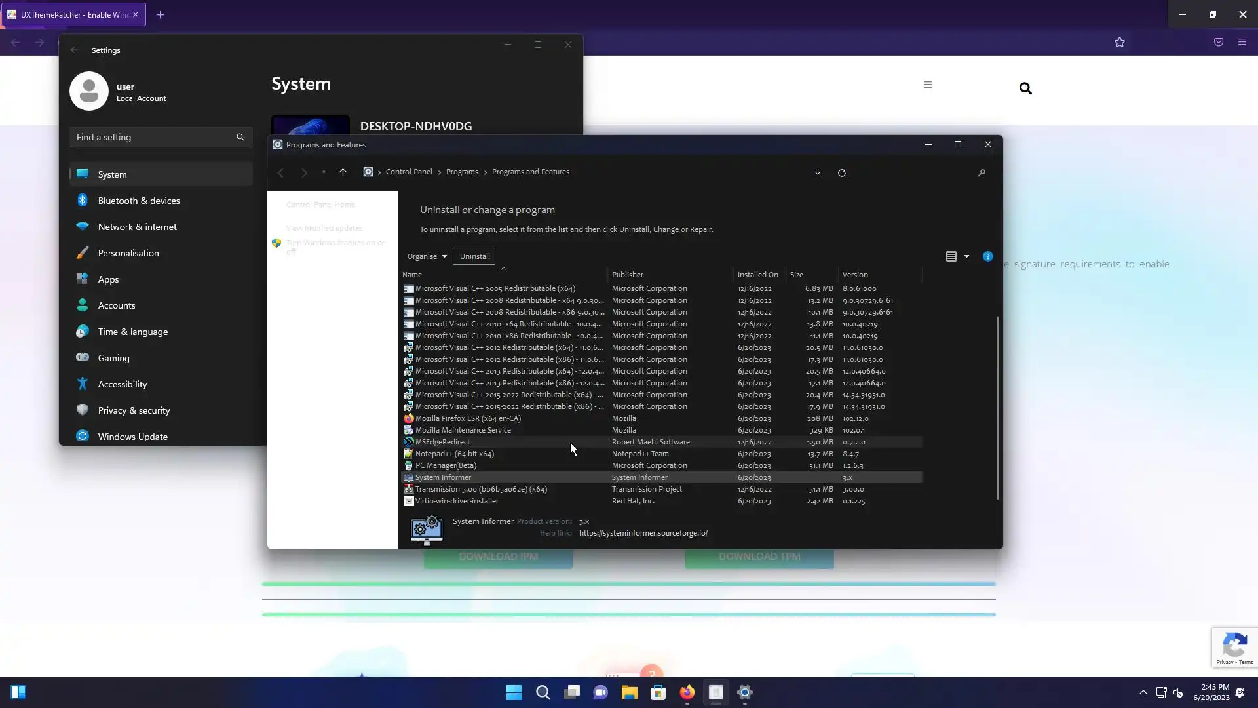Open Firefox from the taskbar
The image size is (1258, 708).
[x=687, y=692]
